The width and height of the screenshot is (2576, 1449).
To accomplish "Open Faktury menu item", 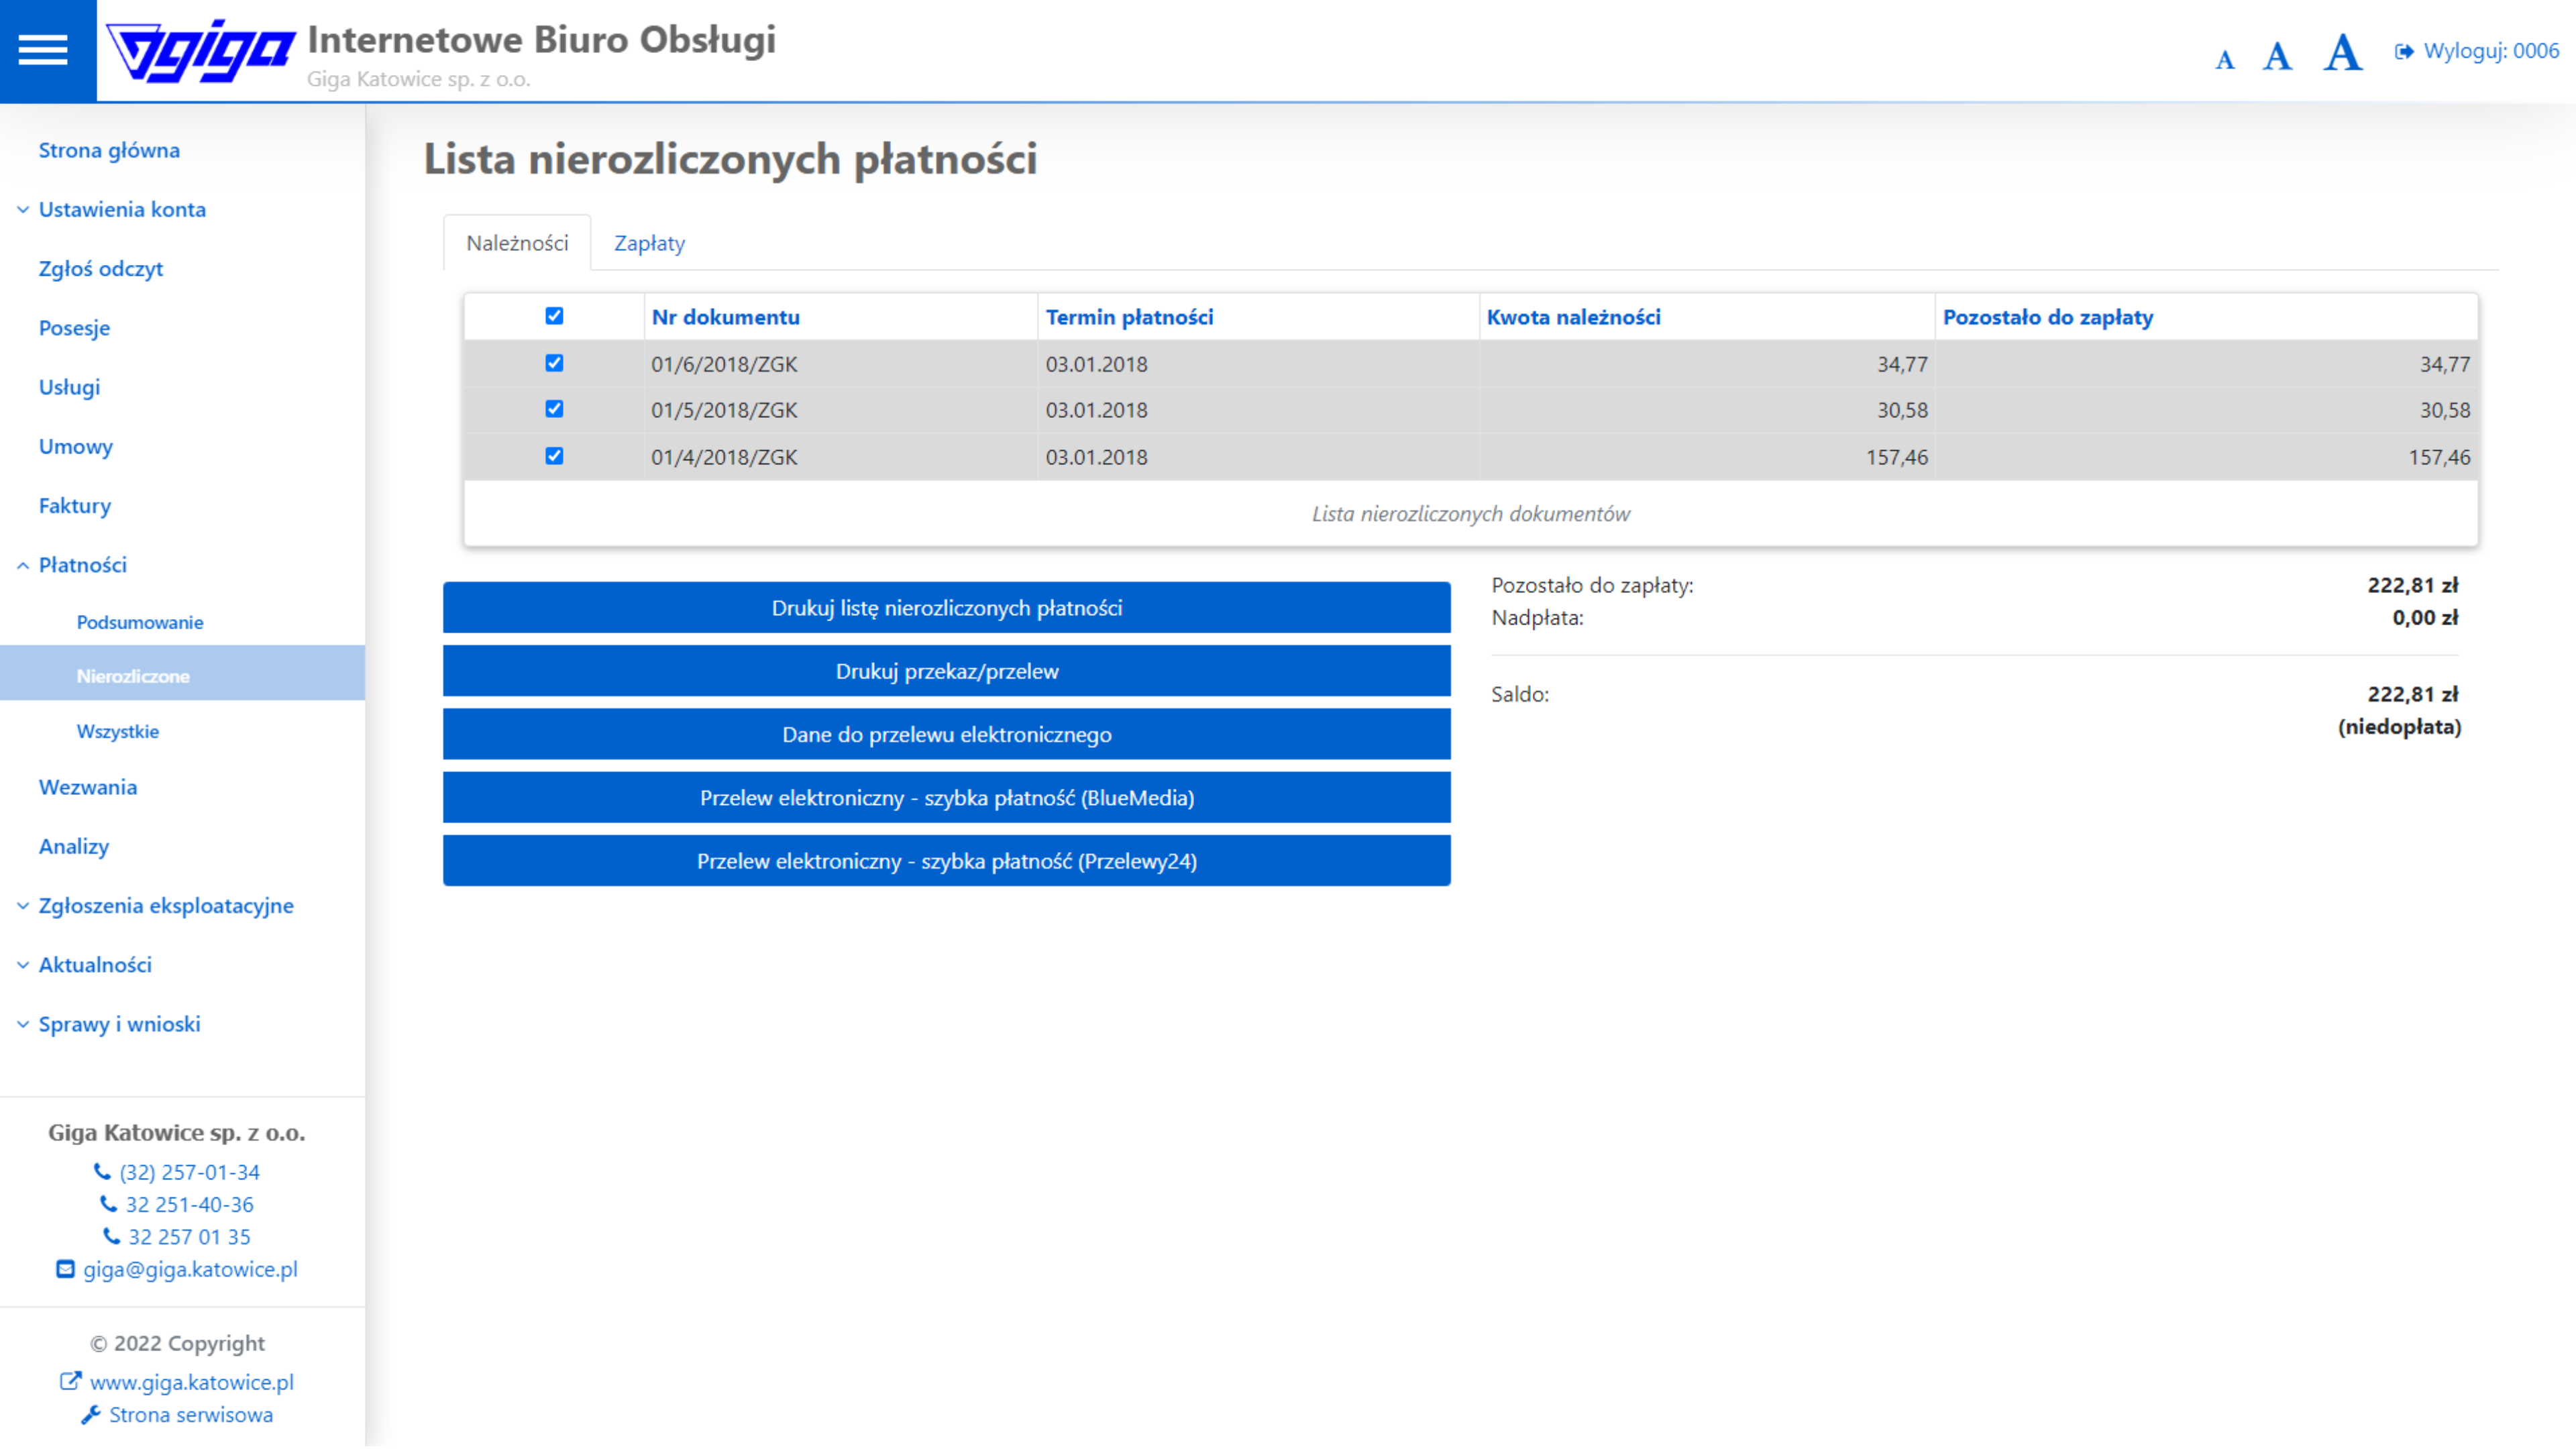I will point(75,505).
